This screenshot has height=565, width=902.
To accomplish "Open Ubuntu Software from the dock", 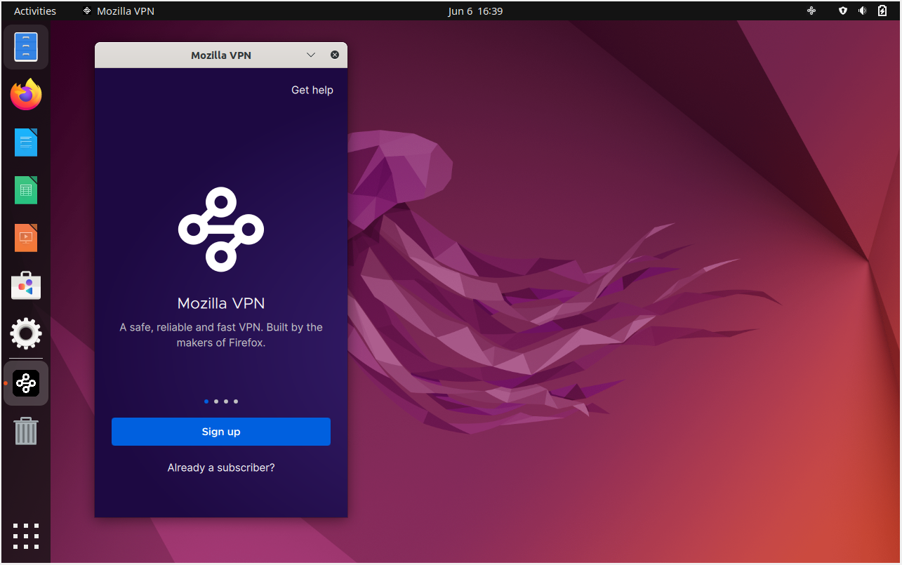I will (x=26, y=286).
